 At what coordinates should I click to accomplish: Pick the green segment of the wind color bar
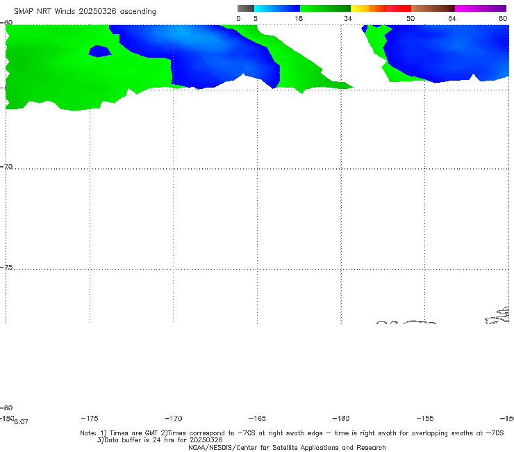tap(325, 8)
